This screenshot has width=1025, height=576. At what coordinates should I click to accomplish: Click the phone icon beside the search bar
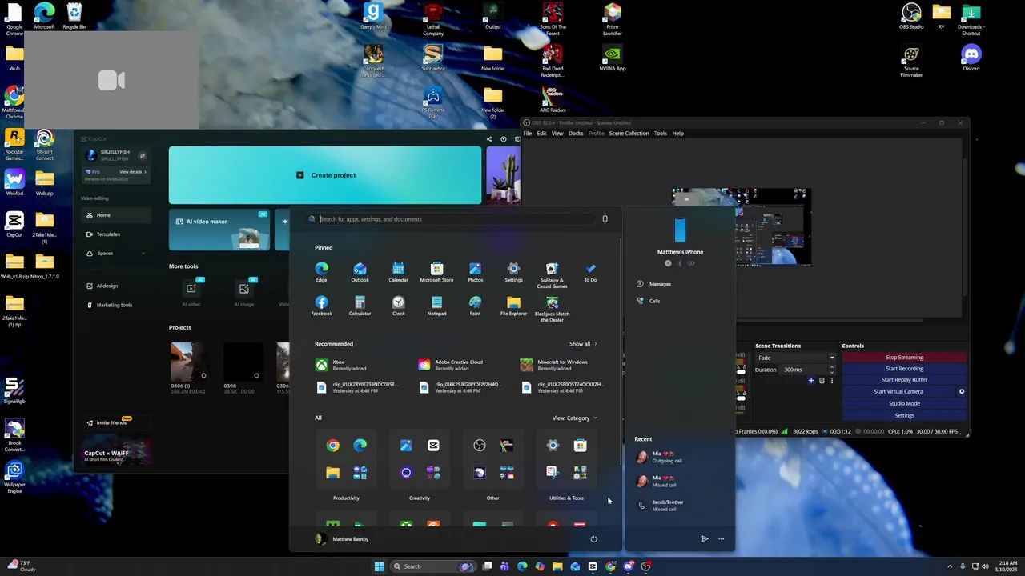pos(605,218)
